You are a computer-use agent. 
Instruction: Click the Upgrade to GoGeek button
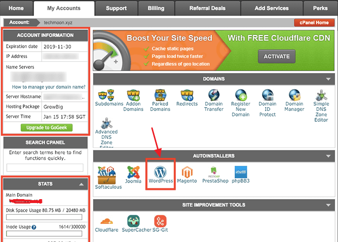point(47,128)
